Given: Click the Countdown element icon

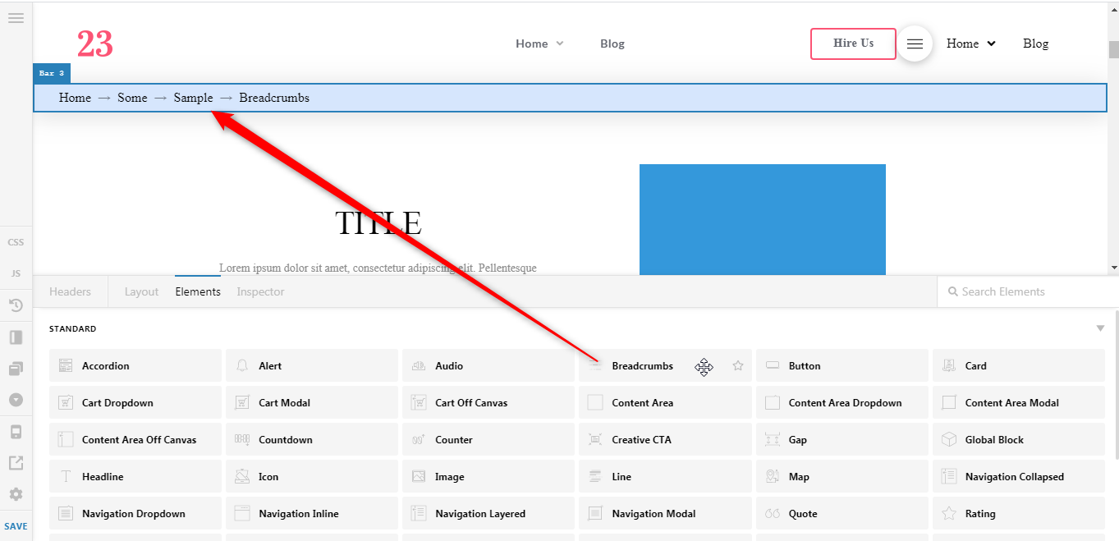Looking at the screenshot, I should pyautogui.click(x=242, y=440).
